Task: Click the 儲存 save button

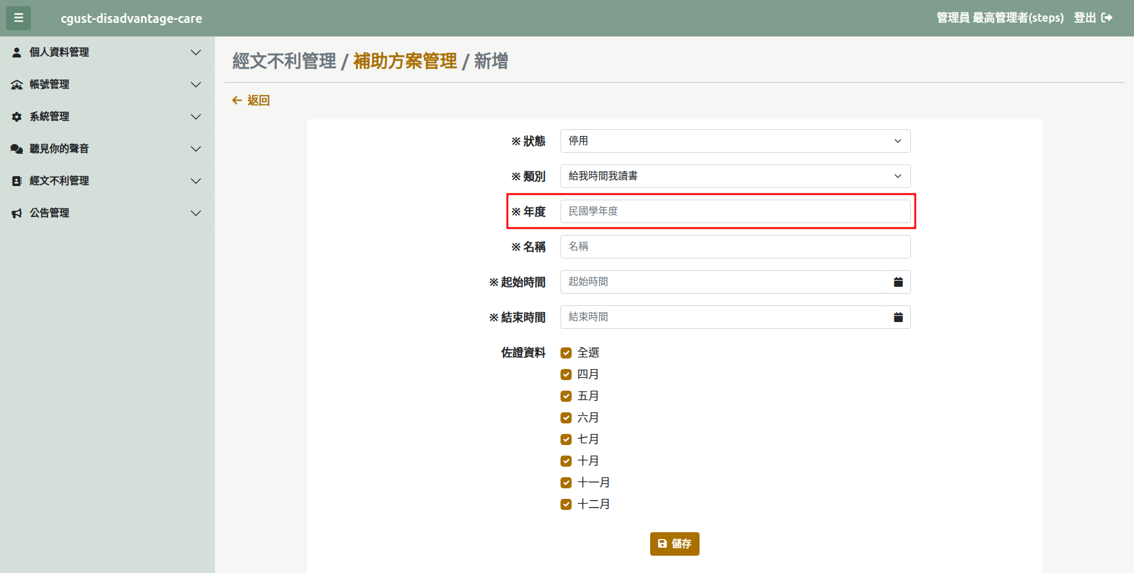Action: [675, 544]
